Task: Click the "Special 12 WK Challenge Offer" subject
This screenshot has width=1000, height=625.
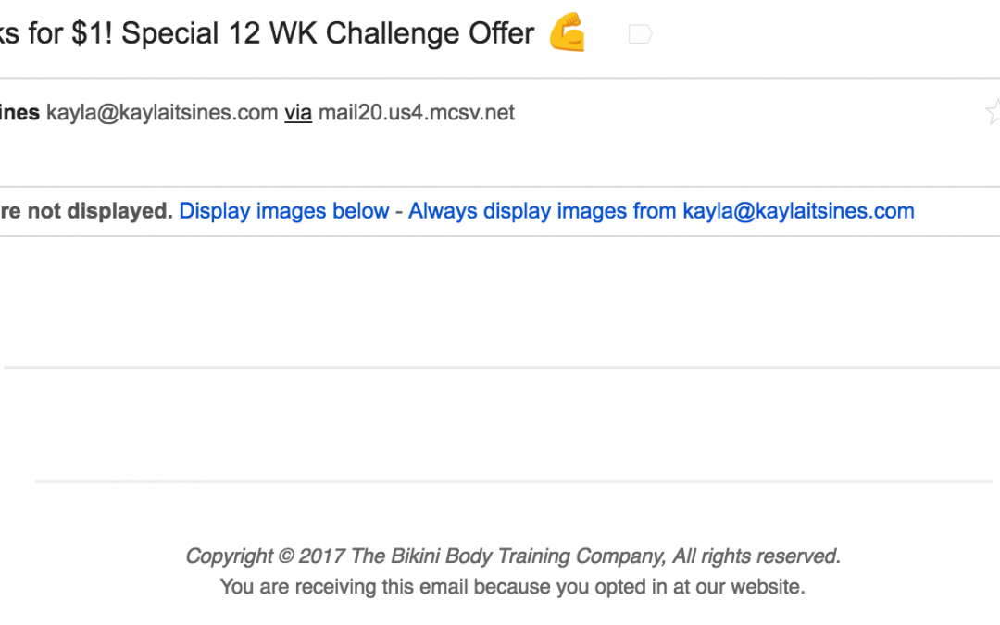Action: point(327,33)
